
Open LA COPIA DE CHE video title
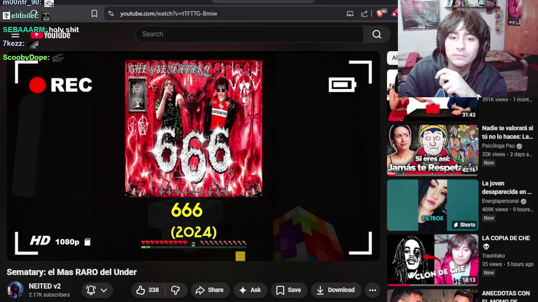pos(506,242)
